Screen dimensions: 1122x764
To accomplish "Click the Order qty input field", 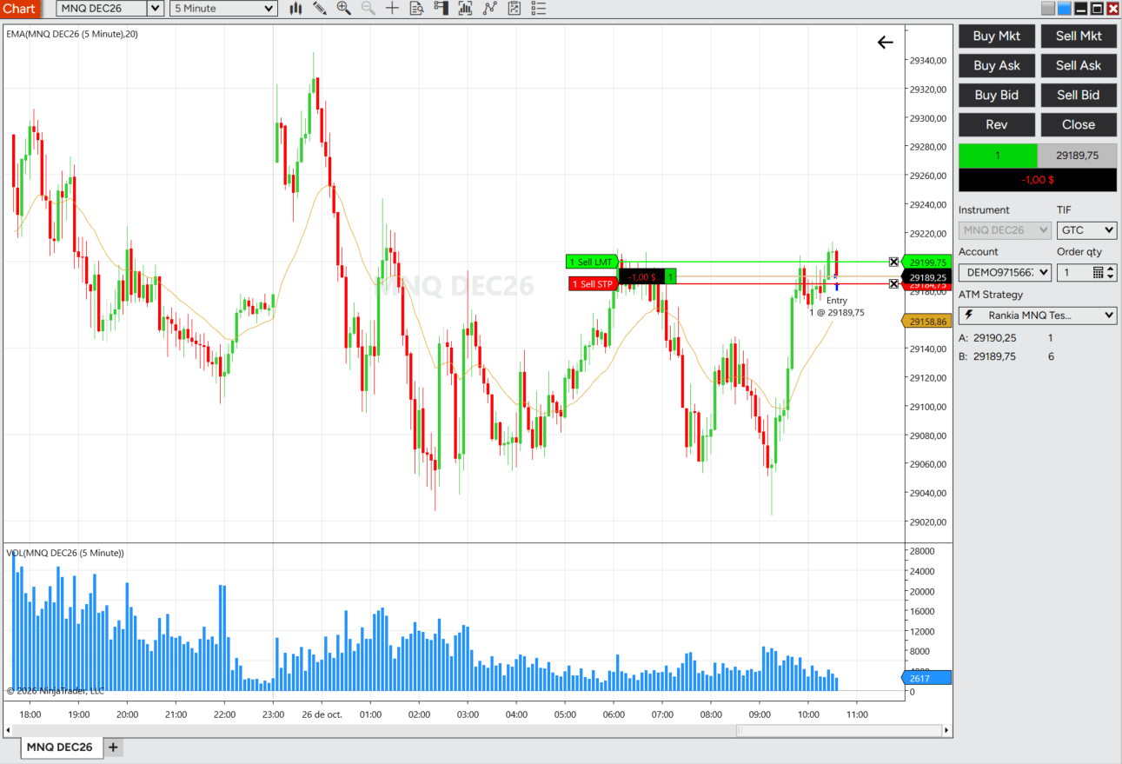I will (x=1073, y=272).
